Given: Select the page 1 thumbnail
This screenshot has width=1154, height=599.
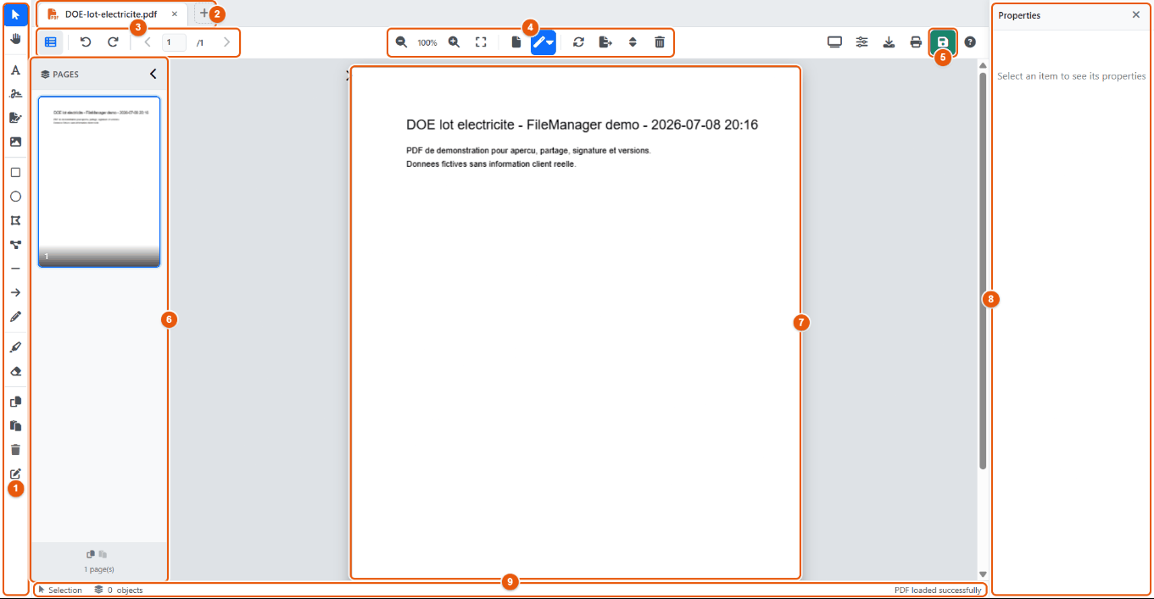Looking at the screenshot, I should [99, 182].
